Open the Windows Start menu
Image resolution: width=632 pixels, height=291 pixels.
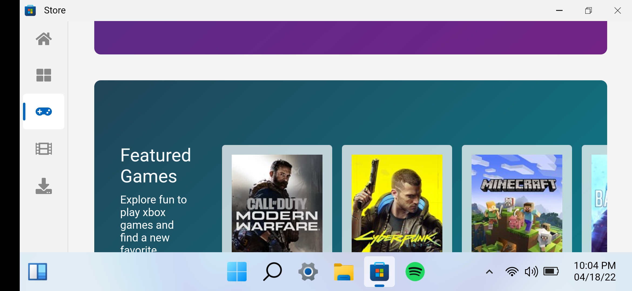tap(237, 272)
